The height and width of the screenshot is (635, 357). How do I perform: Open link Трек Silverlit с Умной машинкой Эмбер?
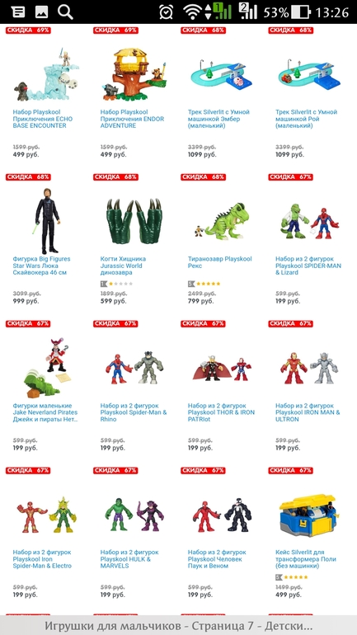[218, 119]
